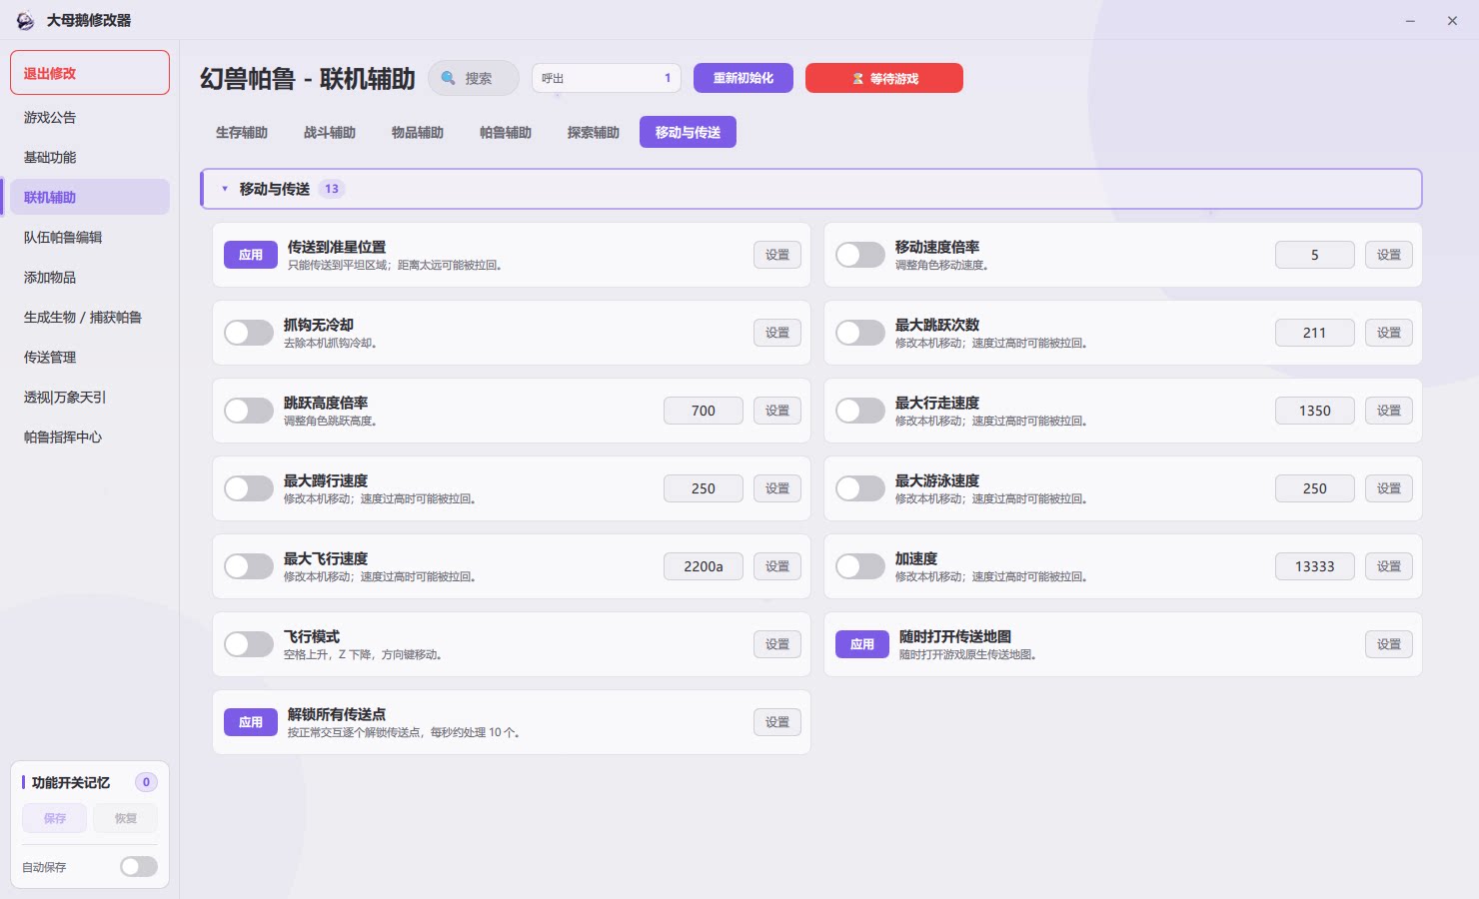The image size is (1479, 899).
Task: Open 基础功能 in sidebar
Action: coord(90,157)
